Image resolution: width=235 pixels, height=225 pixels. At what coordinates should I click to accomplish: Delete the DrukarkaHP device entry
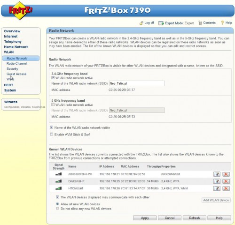tap(226, 181)
